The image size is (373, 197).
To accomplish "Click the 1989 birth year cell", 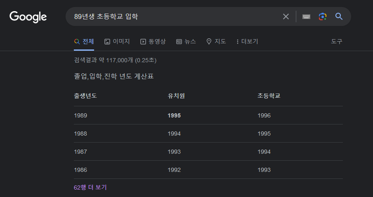I will [x=80, y=115].
